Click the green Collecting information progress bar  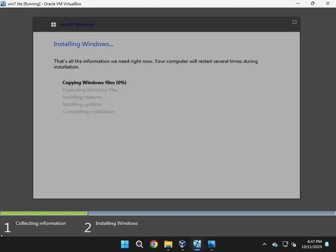point(44,213)
